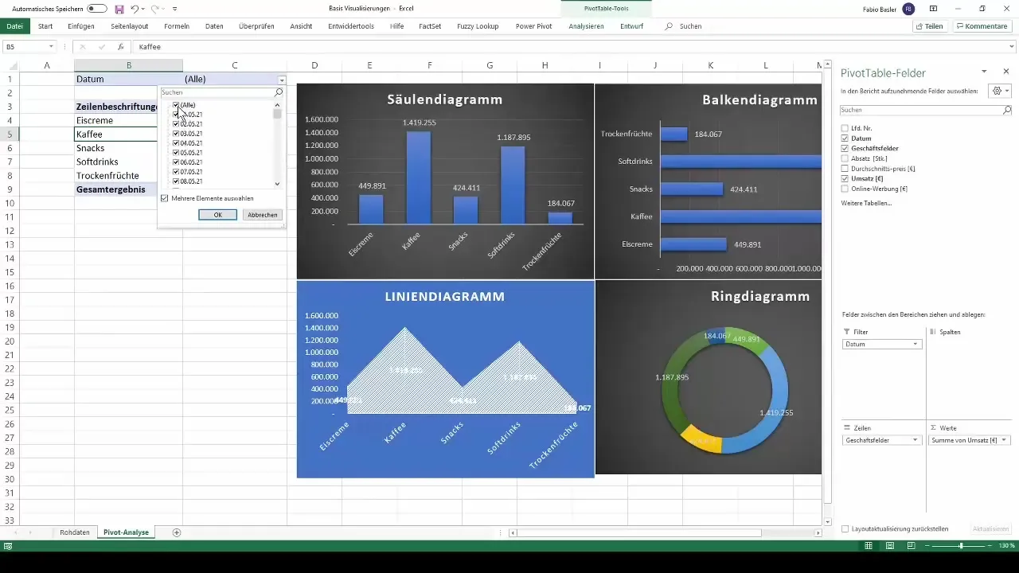Uncheck 07.05.21 in date filter list
The height and width of the screenshot is (573, 1019).
pyautogui.click(x=176, y=172)
